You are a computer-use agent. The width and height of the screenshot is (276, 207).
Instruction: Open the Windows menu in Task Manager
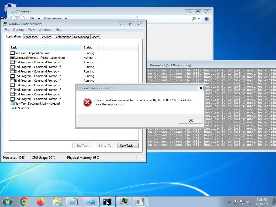click(45, 30)
